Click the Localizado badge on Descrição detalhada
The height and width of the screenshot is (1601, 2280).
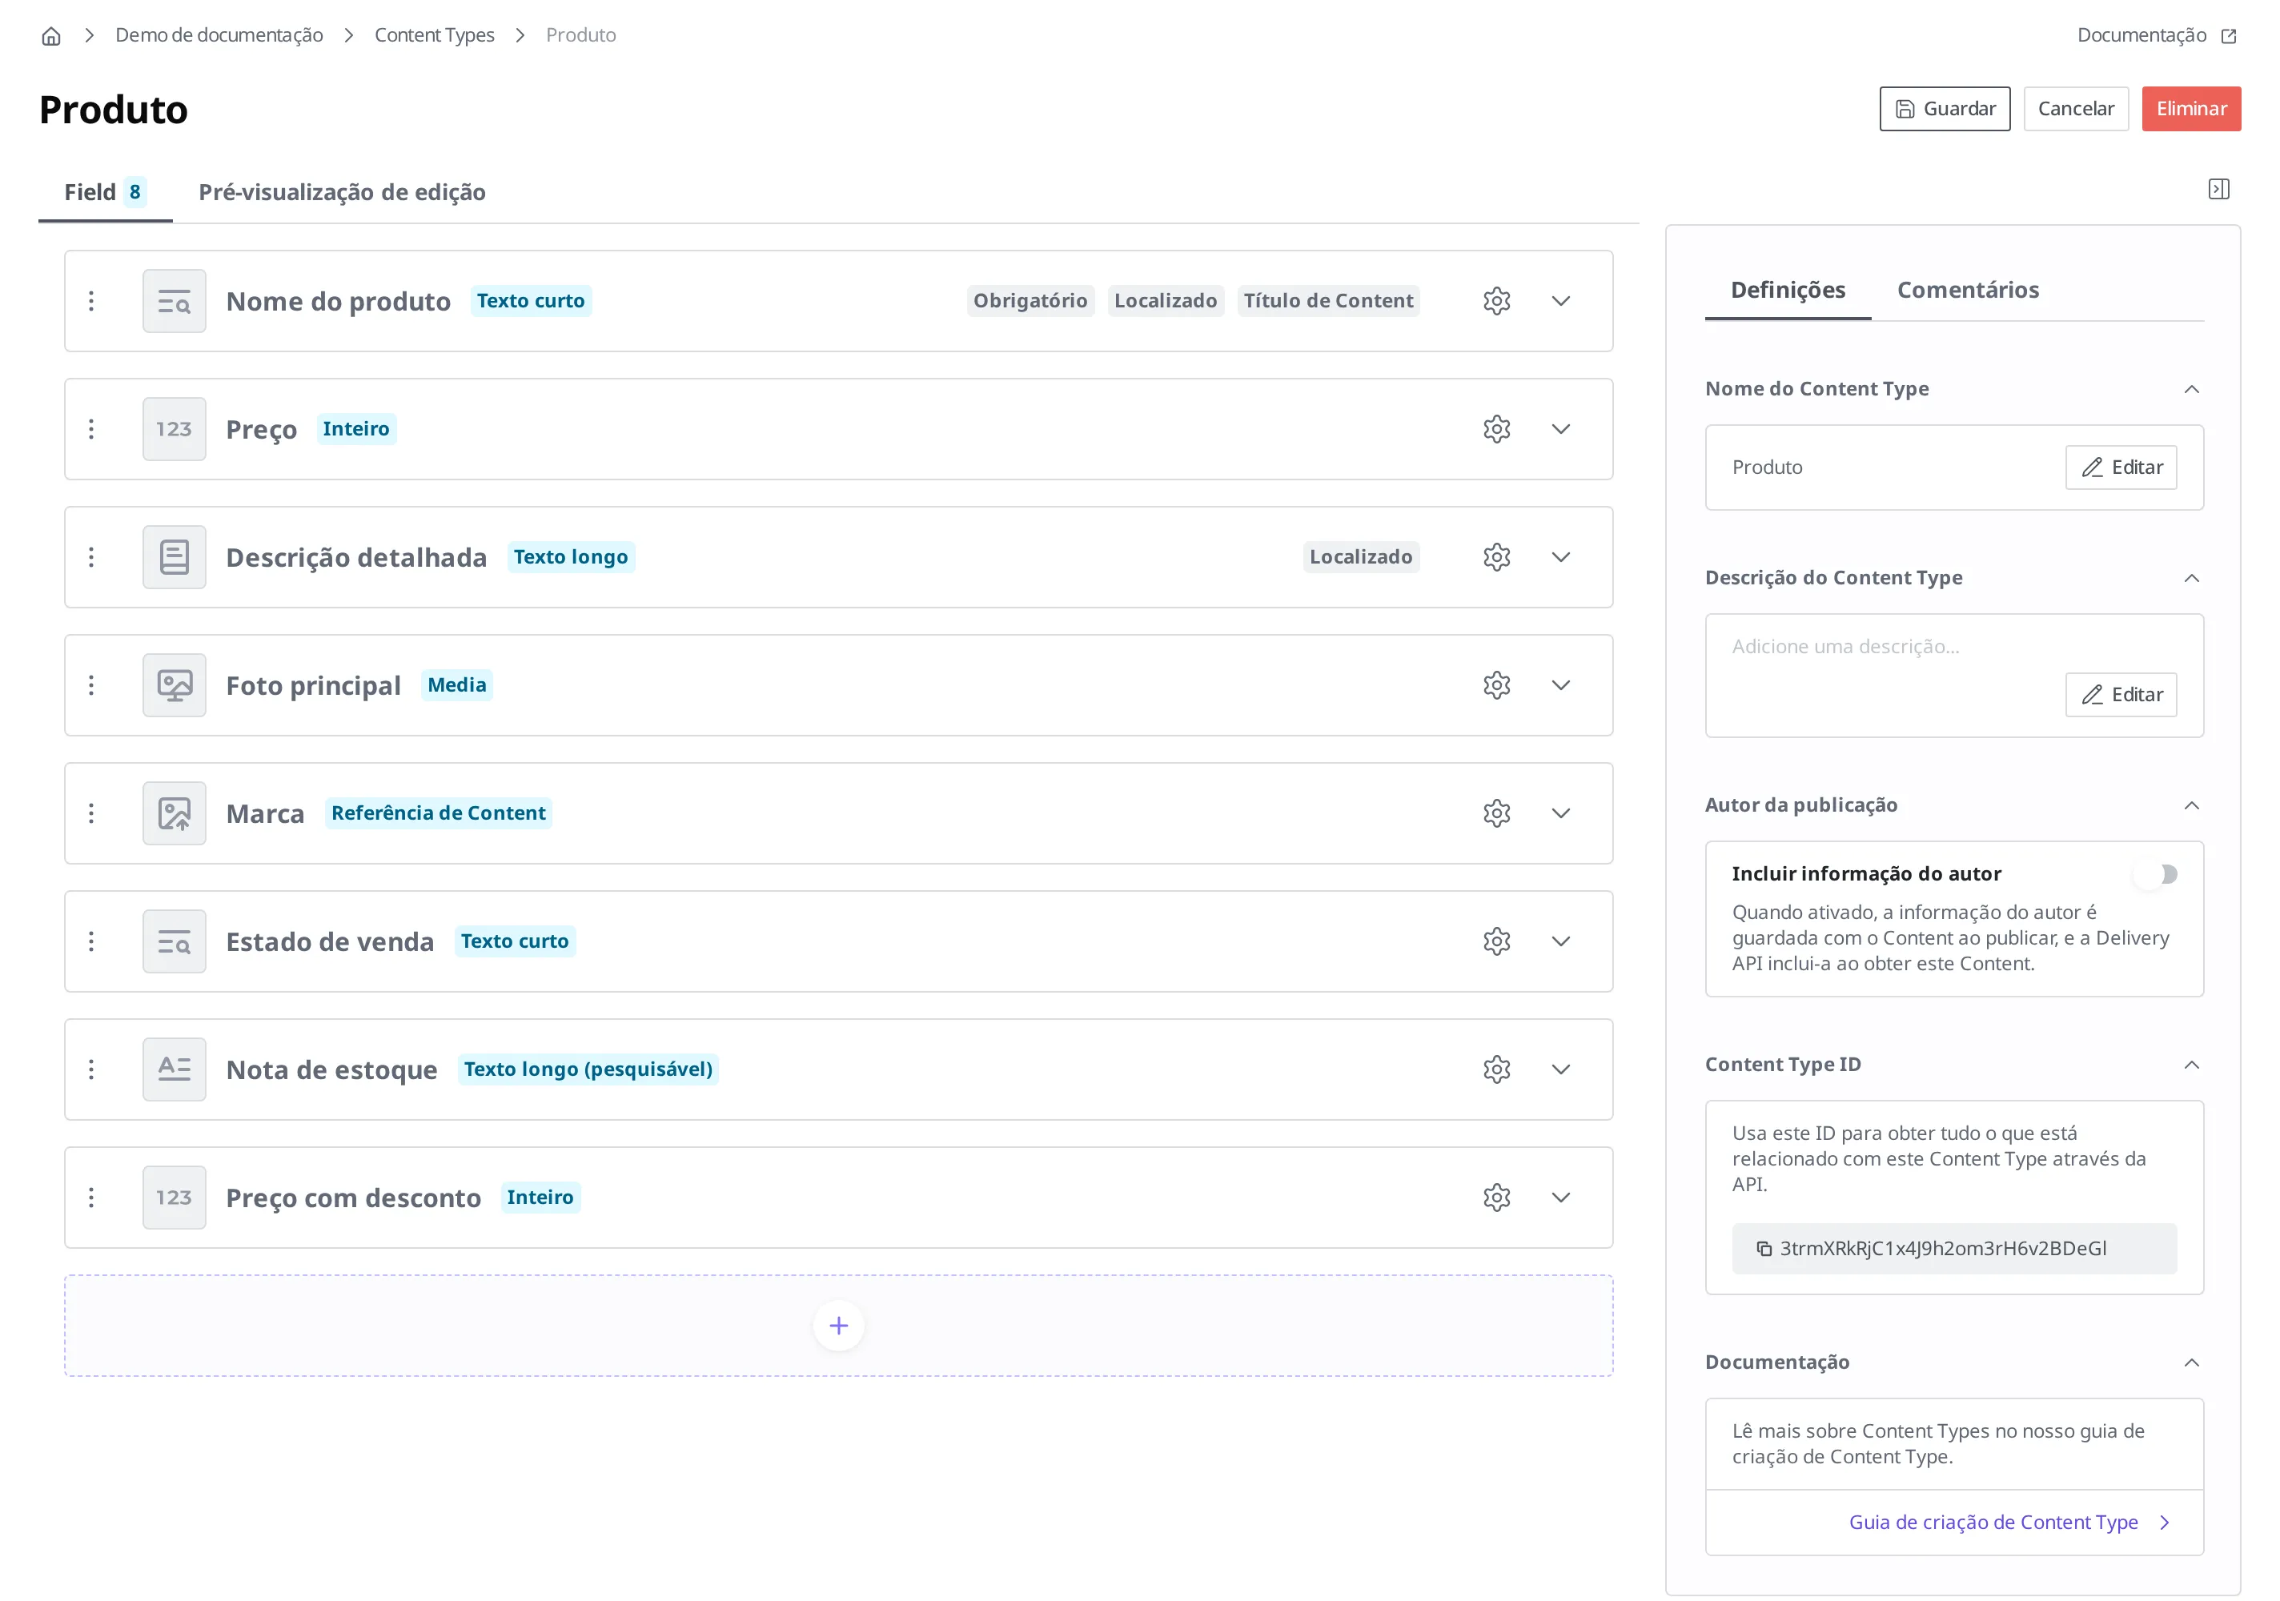pyautogui.click(x=1360, y=557)
